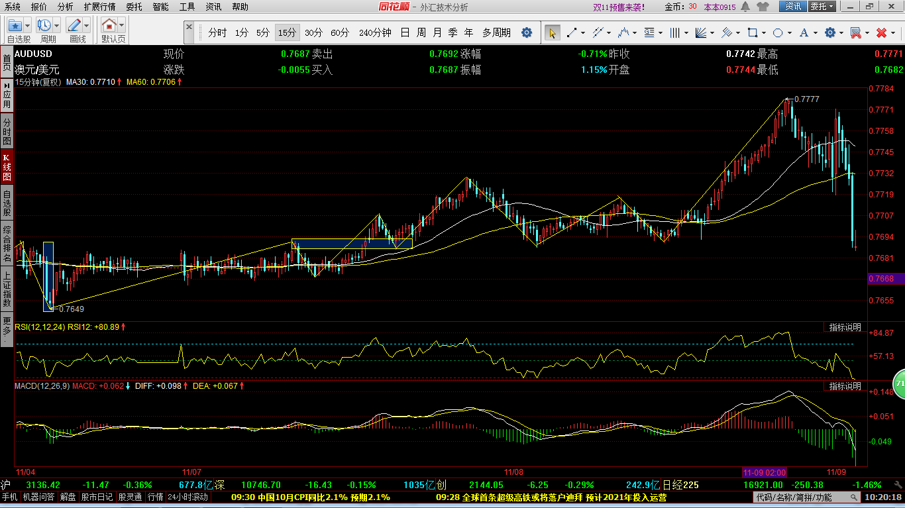Go to the 默认页 home icon

(x=109, y=25)
